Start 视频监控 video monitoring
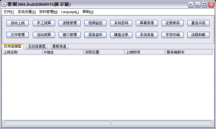This screenshot has width=216, height=129. (95, 23)
